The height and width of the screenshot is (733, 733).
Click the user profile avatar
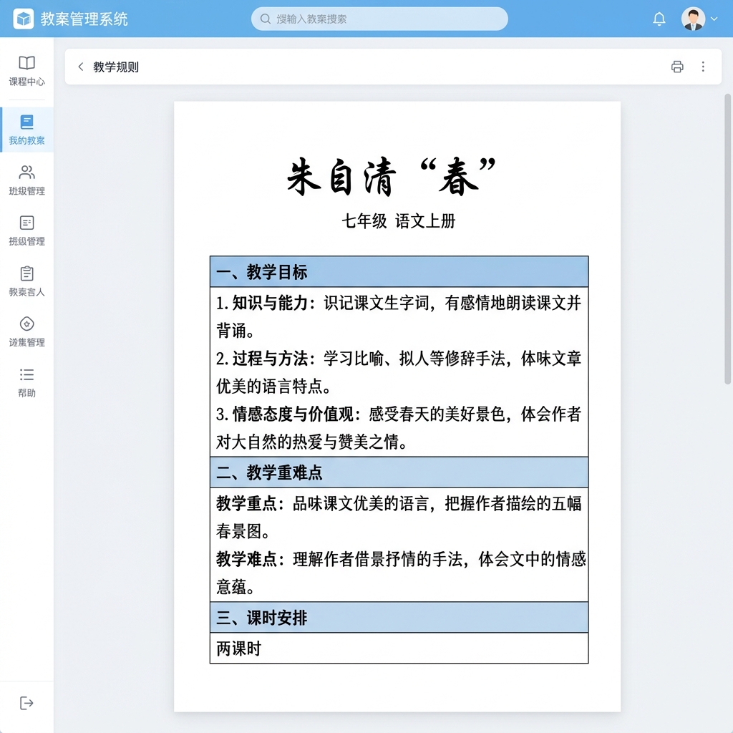click(x=692, y=19)
